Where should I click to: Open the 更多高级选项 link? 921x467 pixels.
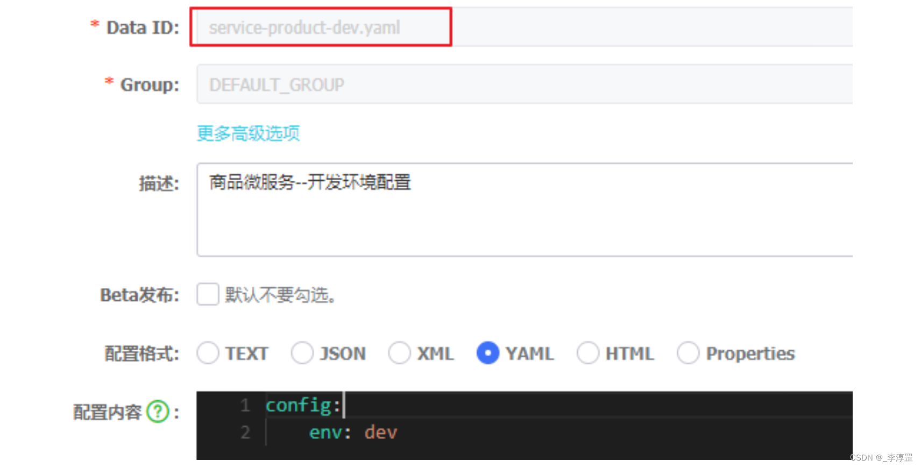tap(248, 133)
